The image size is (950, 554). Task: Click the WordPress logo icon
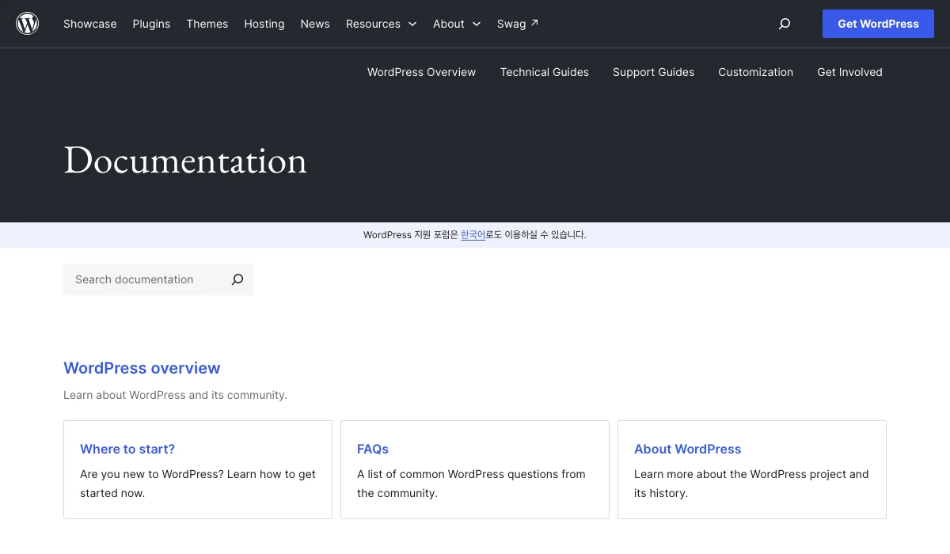pos(28,24)
